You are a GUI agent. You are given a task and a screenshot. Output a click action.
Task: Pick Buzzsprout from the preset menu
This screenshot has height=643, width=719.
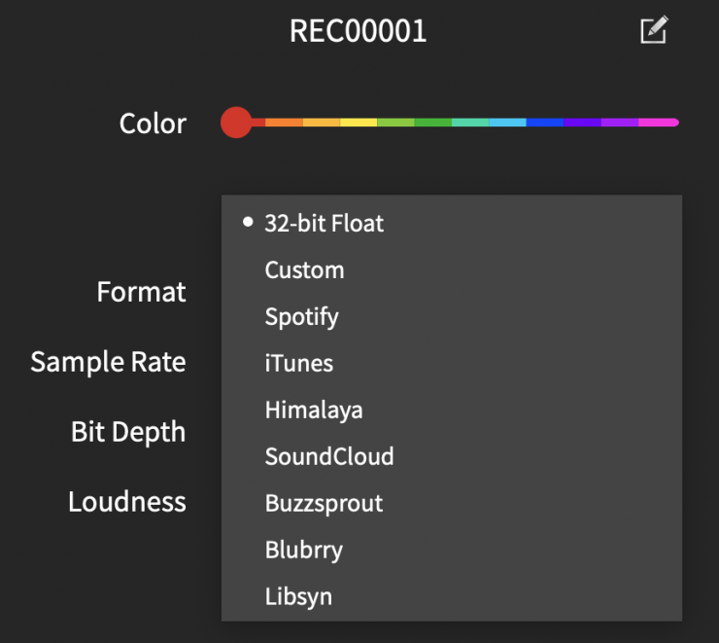324,504
